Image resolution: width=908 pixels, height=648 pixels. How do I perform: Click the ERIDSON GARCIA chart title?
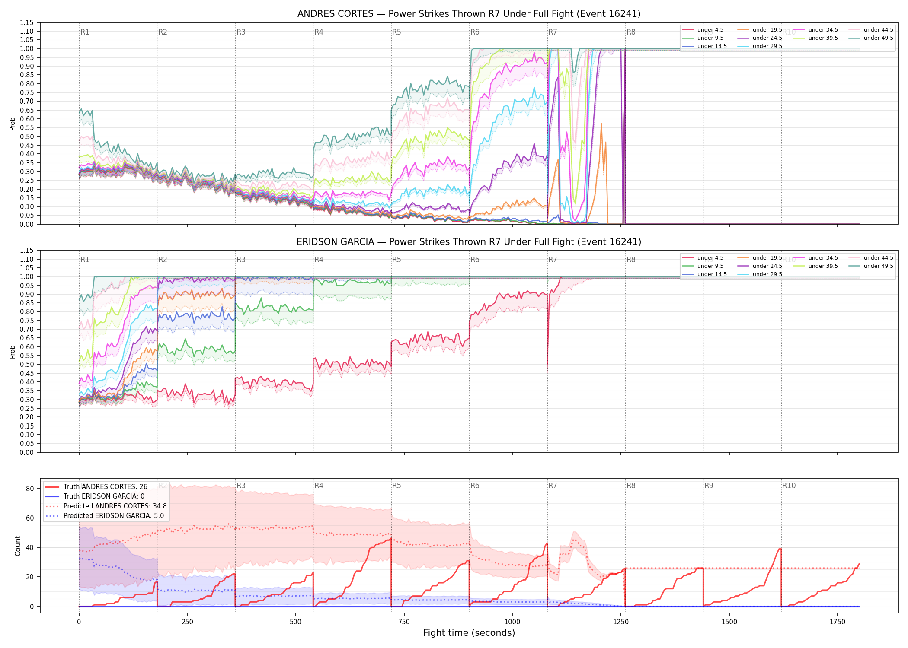(x=469, y=242)
